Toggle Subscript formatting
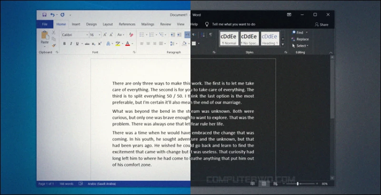Viewport: 381px width, 195px height. [x=93, y=44]
